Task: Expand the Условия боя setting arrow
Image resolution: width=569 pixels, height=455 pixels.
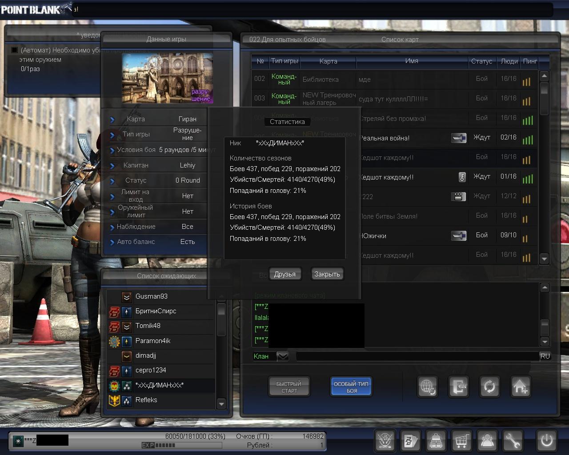Action: 112,150
